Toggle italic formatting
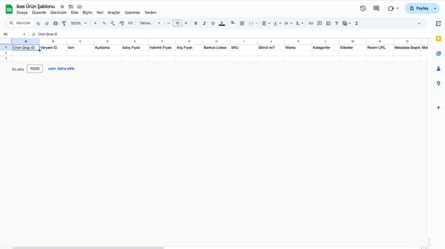Screen dimensions: 445x249 pos(204,23)
